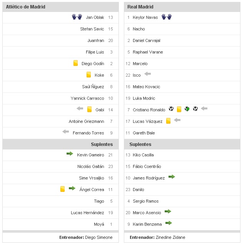Click the green sub-in arrow by Kevin Gameiro

point(70,154)
